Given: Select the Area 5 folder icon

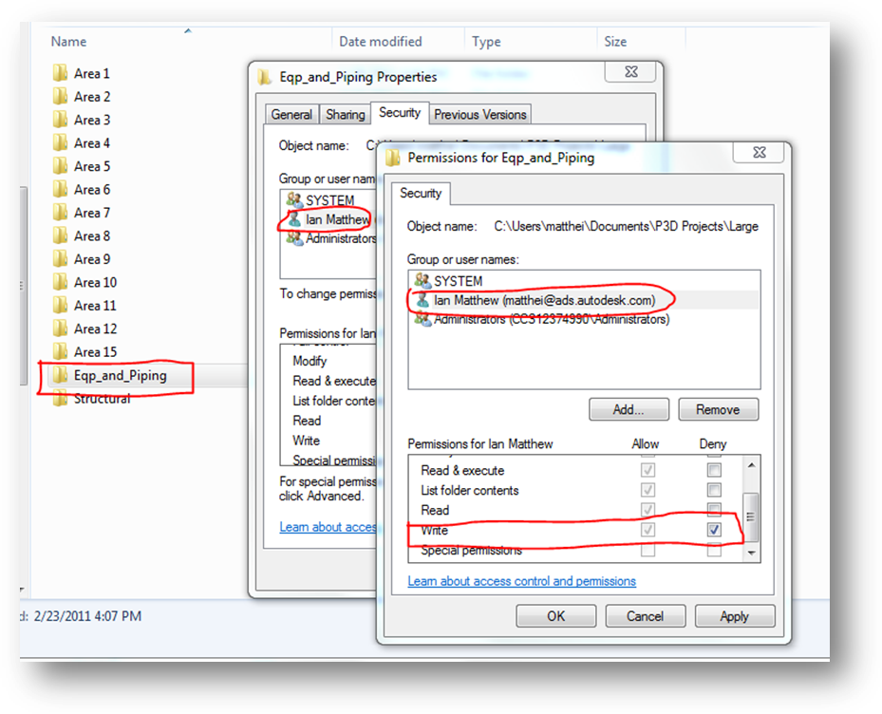Looking at the screenshot, I should point(60,166).
